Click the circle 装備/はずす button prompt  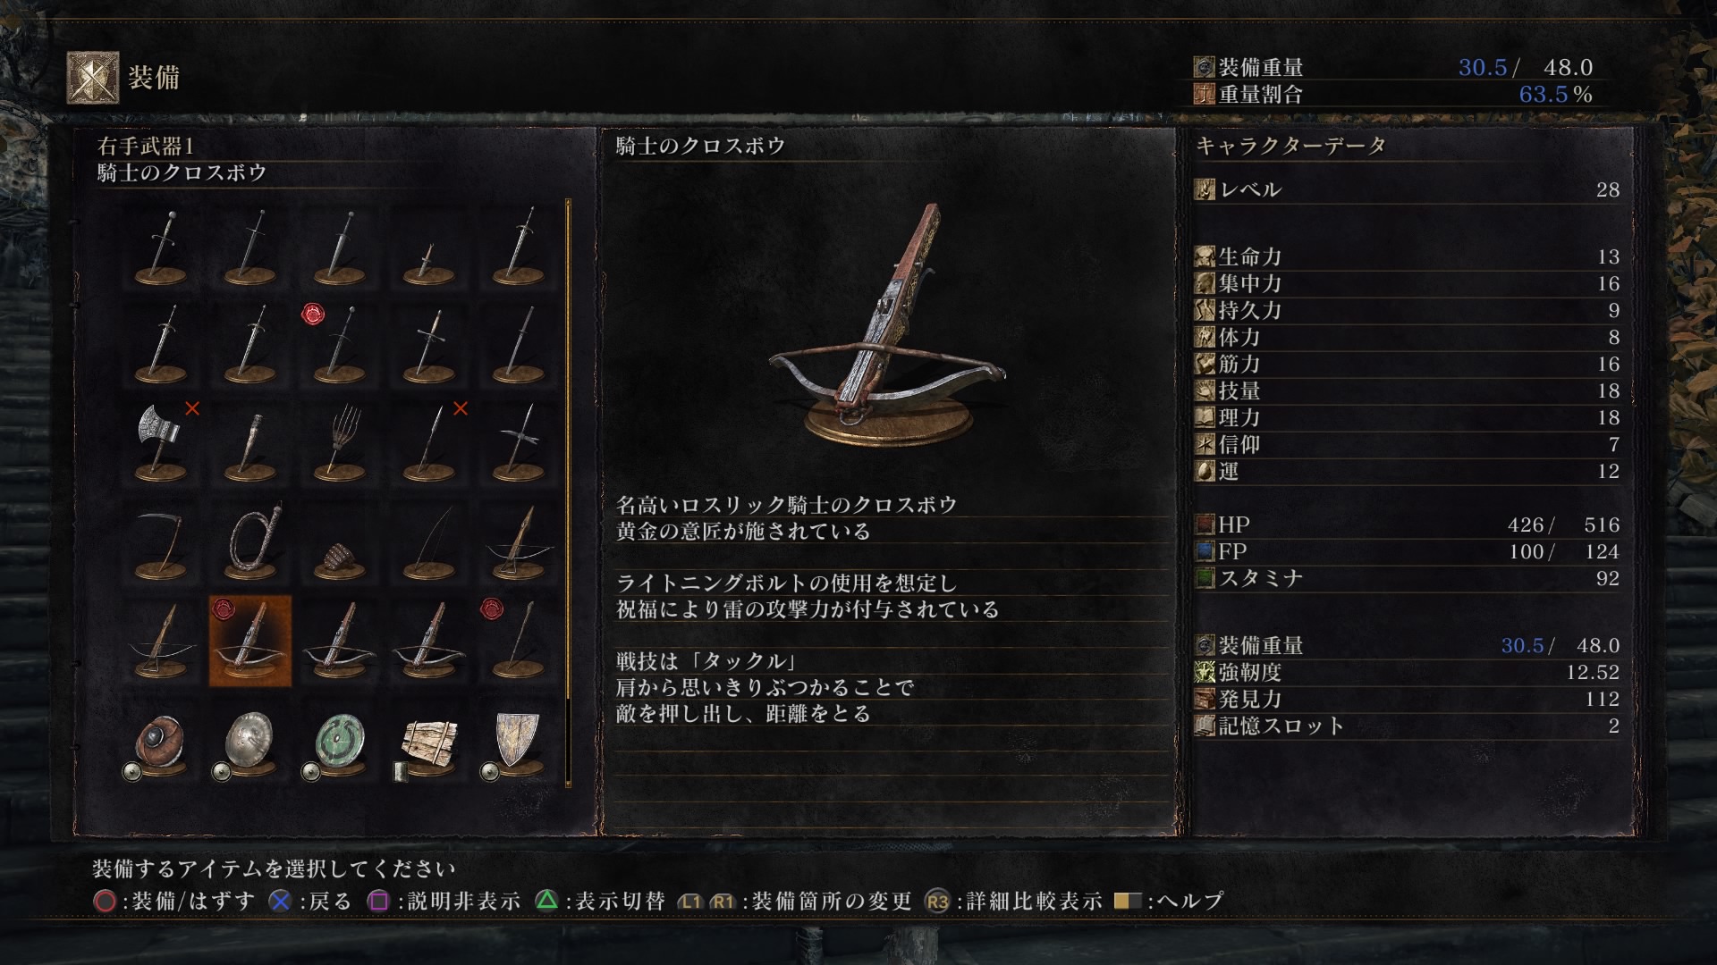174,901
